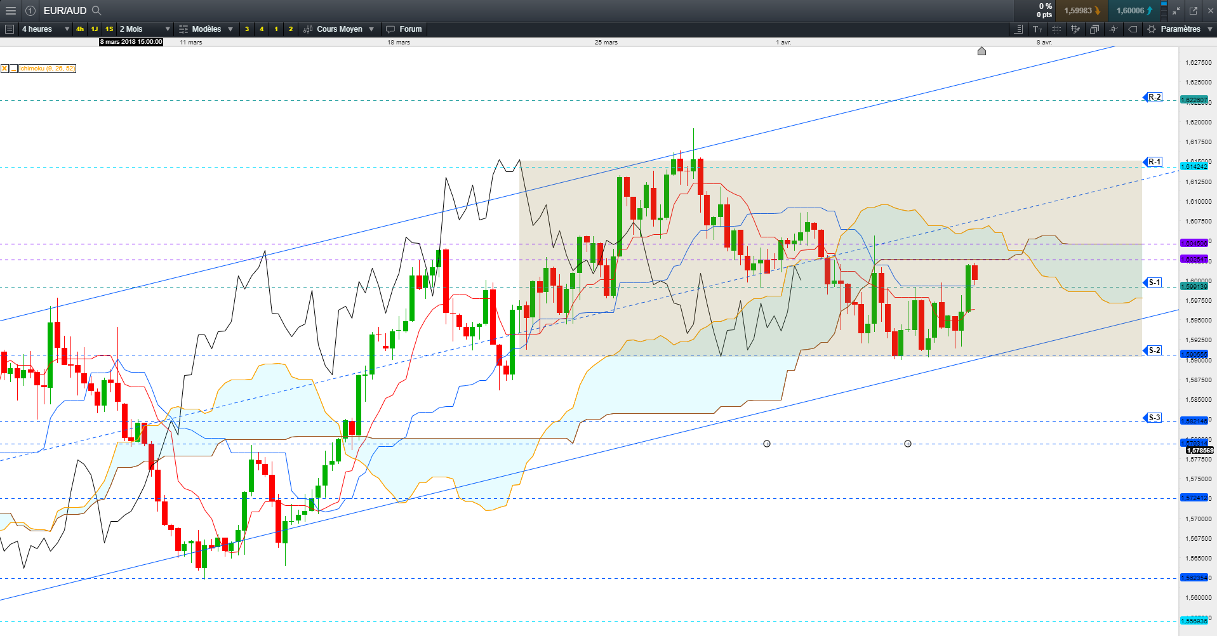The width and height of the screenshot is (1217, 636).
Task: Activate the dotted crosshair selection tool
Action: coord(1056,29)
